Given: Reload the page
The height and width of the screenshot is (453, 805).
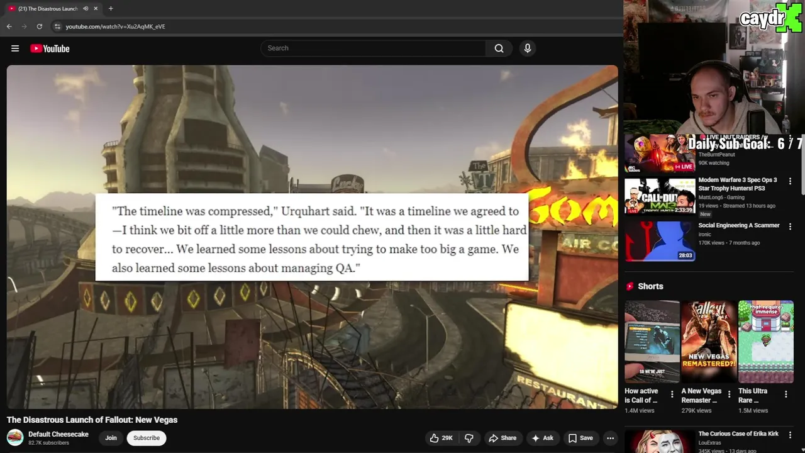Looking at the screenshot, I should click(39, 26).
